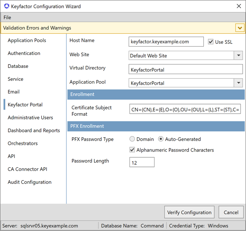Open the Web Site dropdown arrow

(x=238, y=55)
